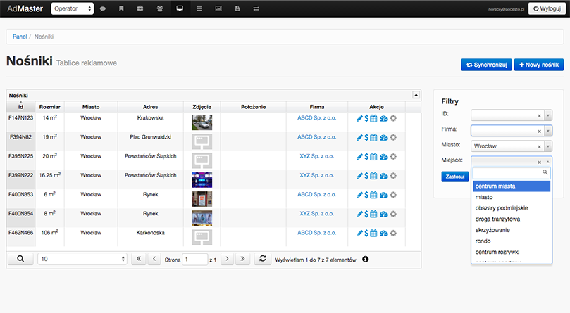Choose 'centrum rozrywki' option
The image size is (570, 313).
(x=512, y=252)
